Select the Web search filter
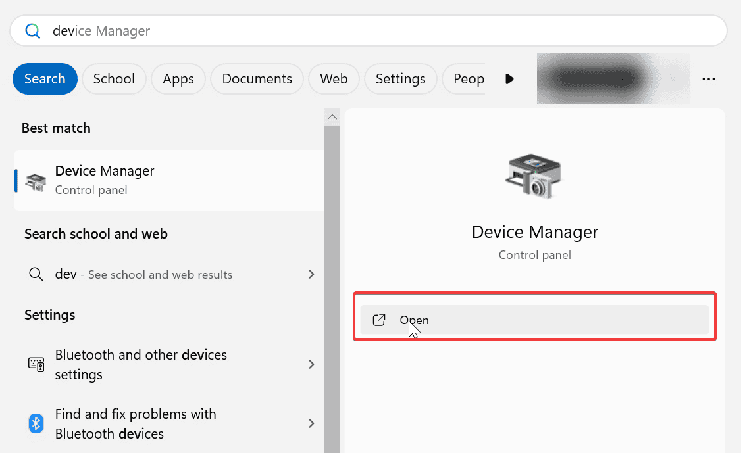Screen dimensions: 741x453 pos(334,78)
